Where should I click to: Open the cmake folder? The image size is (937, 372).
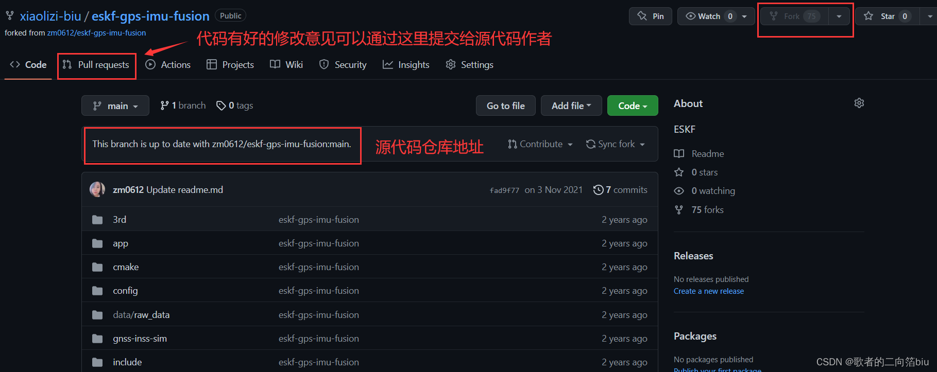[x=126, y=267]
